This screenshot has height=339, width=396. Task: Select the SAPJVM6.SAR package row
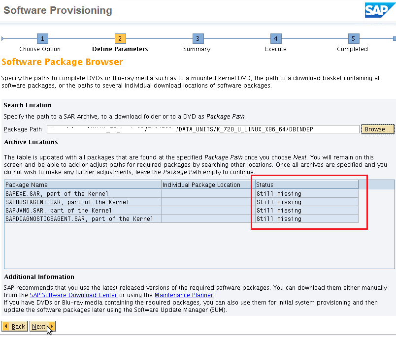pos(181,210)
